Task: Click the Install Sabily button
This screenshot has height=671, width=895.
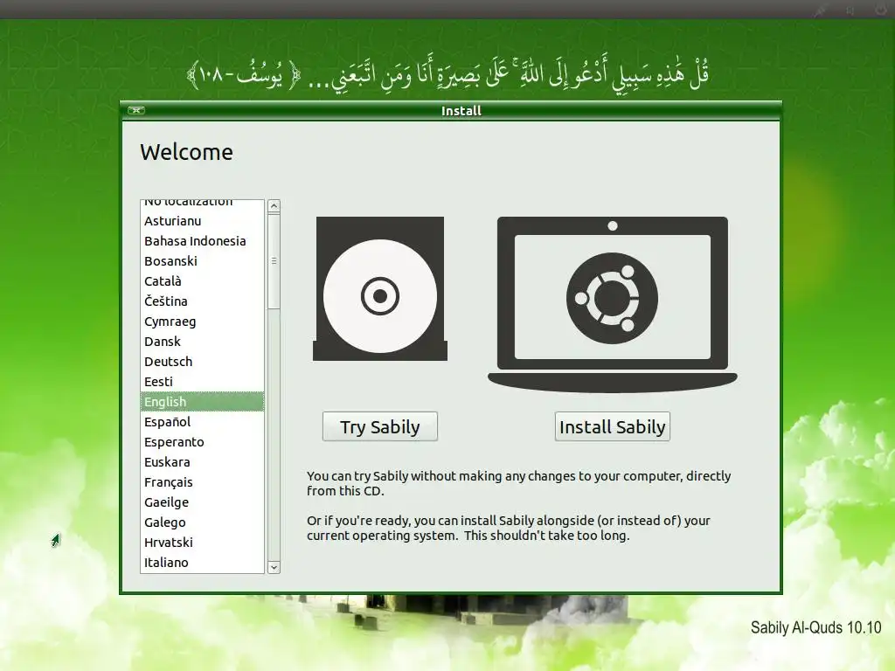Action: point(612,426)
